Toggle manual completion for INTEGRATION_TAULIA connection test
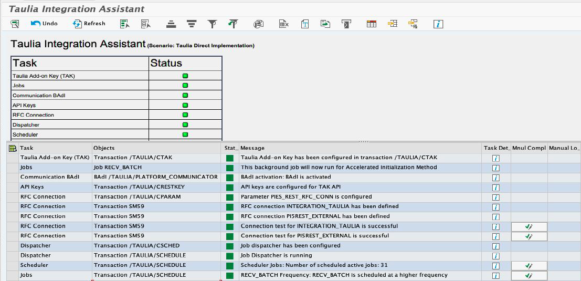Viewport: 581px width, 281px height. click(529, 226)
